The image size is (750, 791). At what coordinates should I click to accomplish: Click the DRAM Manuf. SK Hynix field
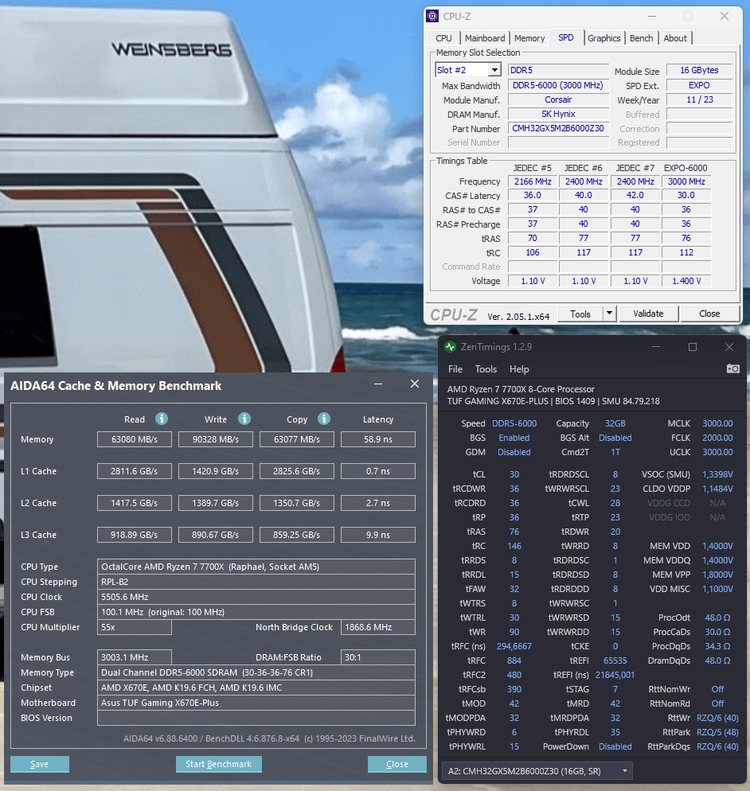click(x=558, y=114)
